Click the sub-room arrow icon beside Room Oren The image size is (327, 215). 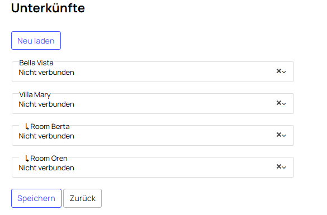pyautogui.click(x=27, y=159)
